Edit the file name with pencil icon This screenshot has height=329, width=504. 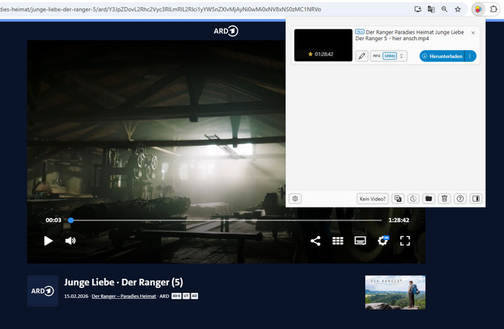click(361, 56)
